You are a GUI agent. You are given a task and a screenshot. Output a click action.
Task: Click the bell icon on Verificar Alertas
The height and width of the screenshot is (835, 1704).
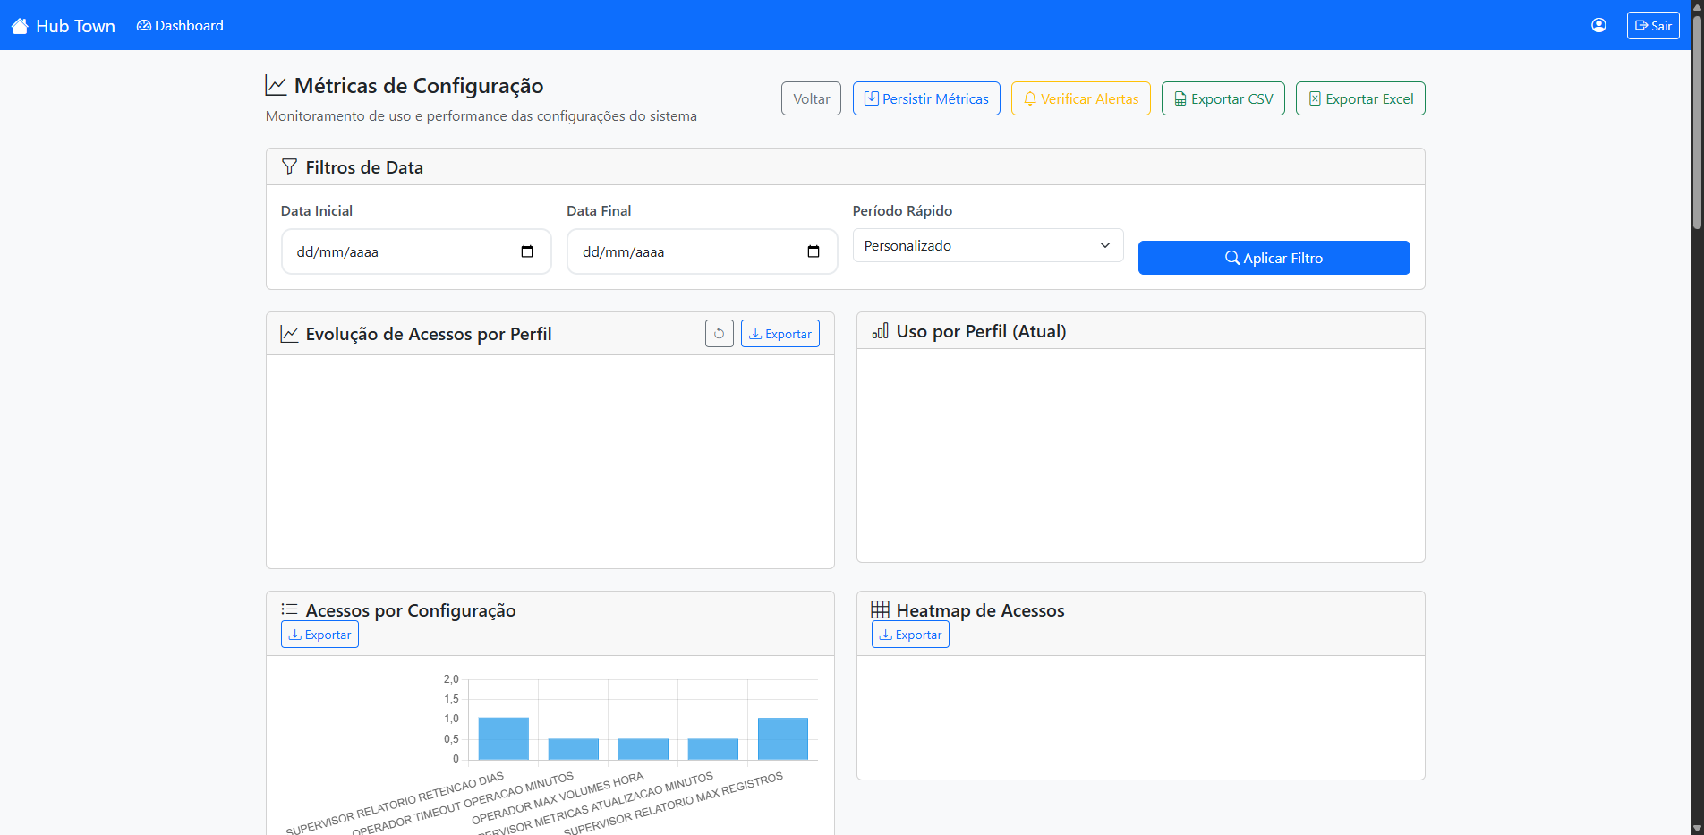pyautogui.click(x=1029, y=98)
